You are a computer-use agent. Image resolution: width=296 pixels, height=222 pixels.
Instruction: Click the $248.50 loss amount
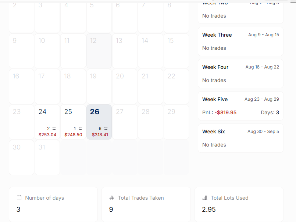coord(73,135)
